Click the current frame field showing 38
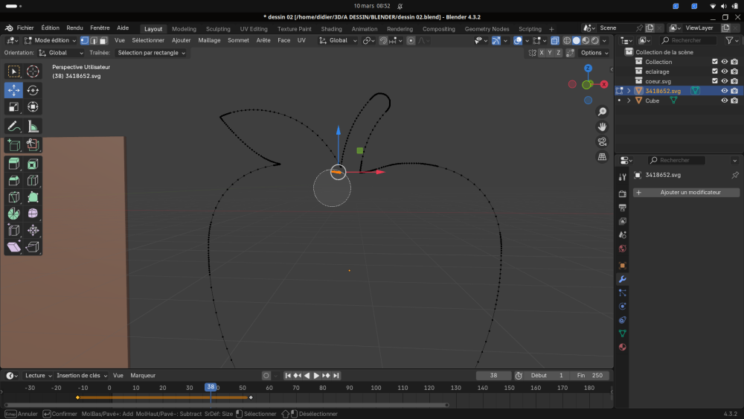 494,376
